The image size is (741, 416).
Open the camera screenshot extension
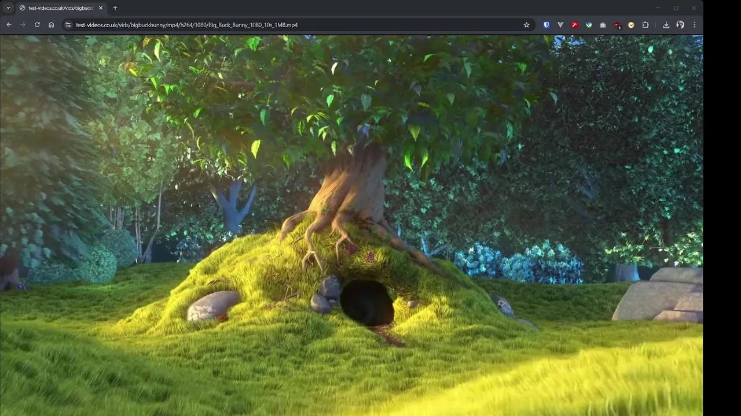[x=603, y=25]
